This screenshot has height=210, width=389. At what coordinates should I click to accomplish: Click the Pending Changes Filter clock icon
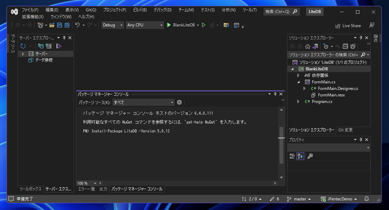[326, 47]
